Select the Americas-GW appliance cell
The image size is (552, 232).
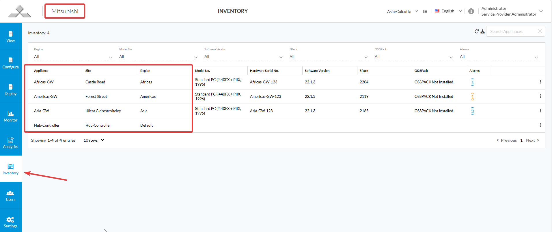pyautogui.click(x=46, y=96)
